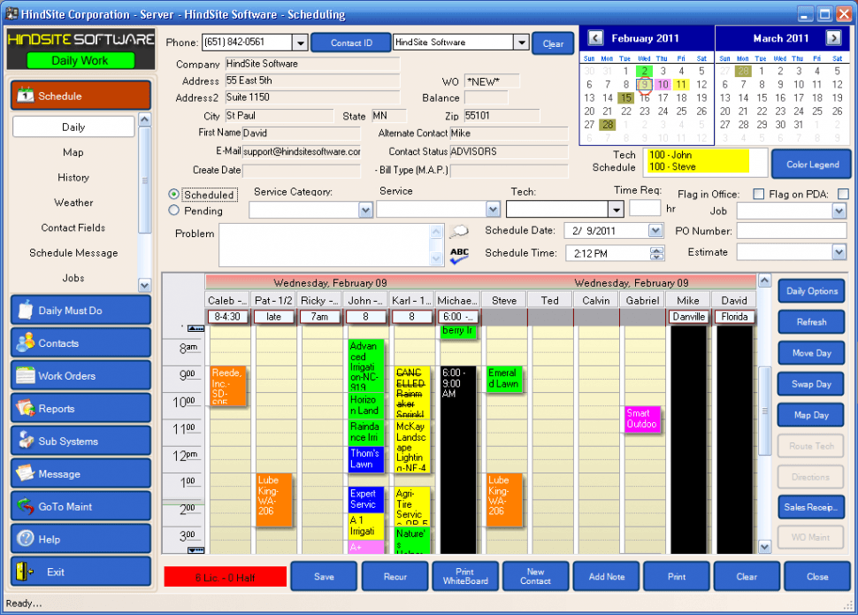The width and height of the screenshot is (858, 615).
Task: Click the Color Legend button
Action: [x=812, y=165]
